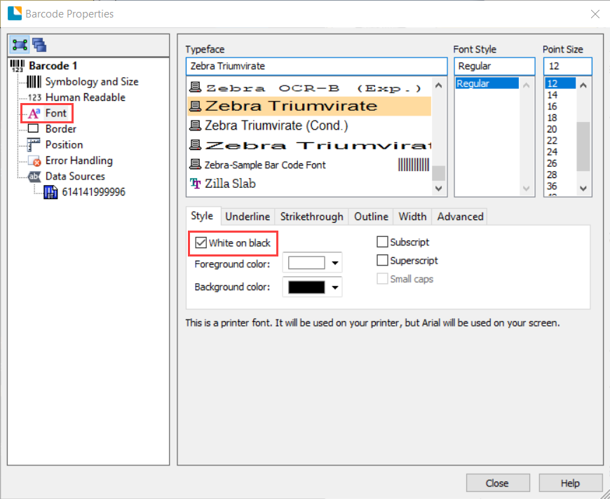This screenshot has height=499, width=610.
Task: Click the Font 'A' icon
Action: [x=34, y=113]
